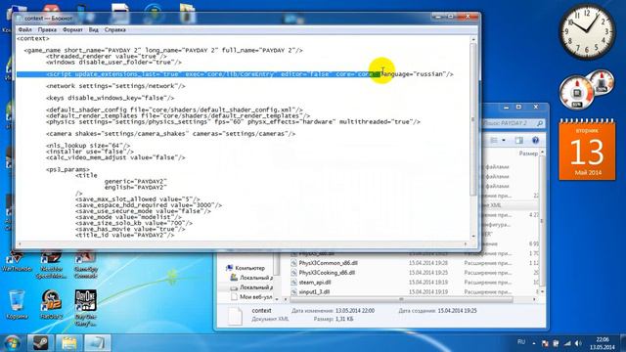Click the Размер column header in Explorer
Image resolution: width=626 pixels, height=352 pixels.
(x=528, y=154)
